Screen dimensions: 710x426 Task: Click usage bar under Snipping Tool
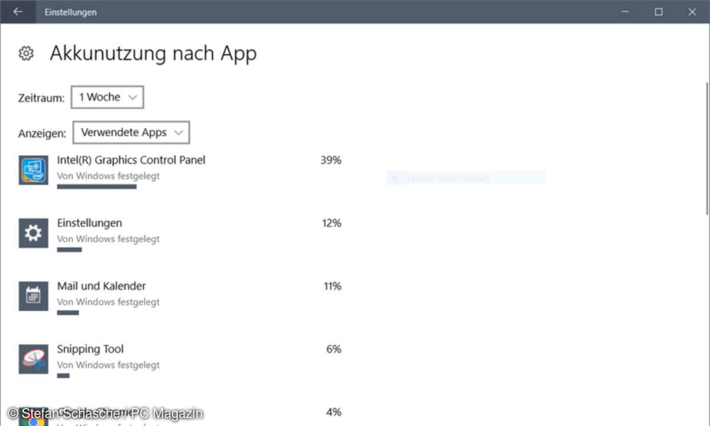[x=63, y=376]
